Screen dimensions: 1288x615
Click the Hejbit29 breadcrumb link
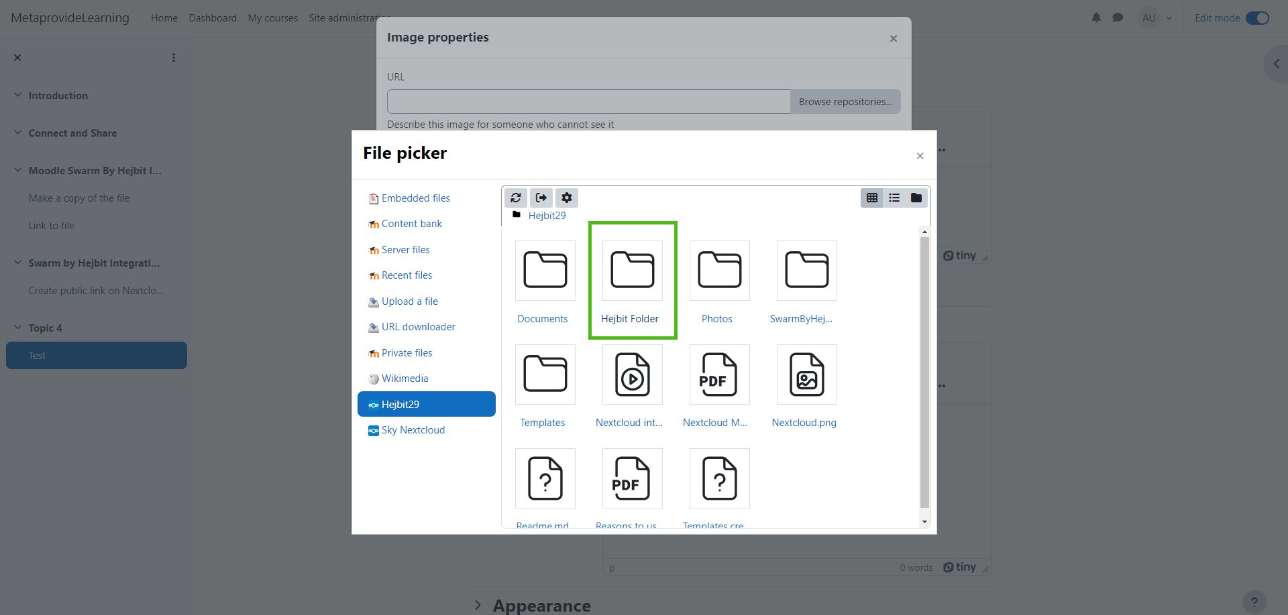pyautogui.click(x=547, y=215)
